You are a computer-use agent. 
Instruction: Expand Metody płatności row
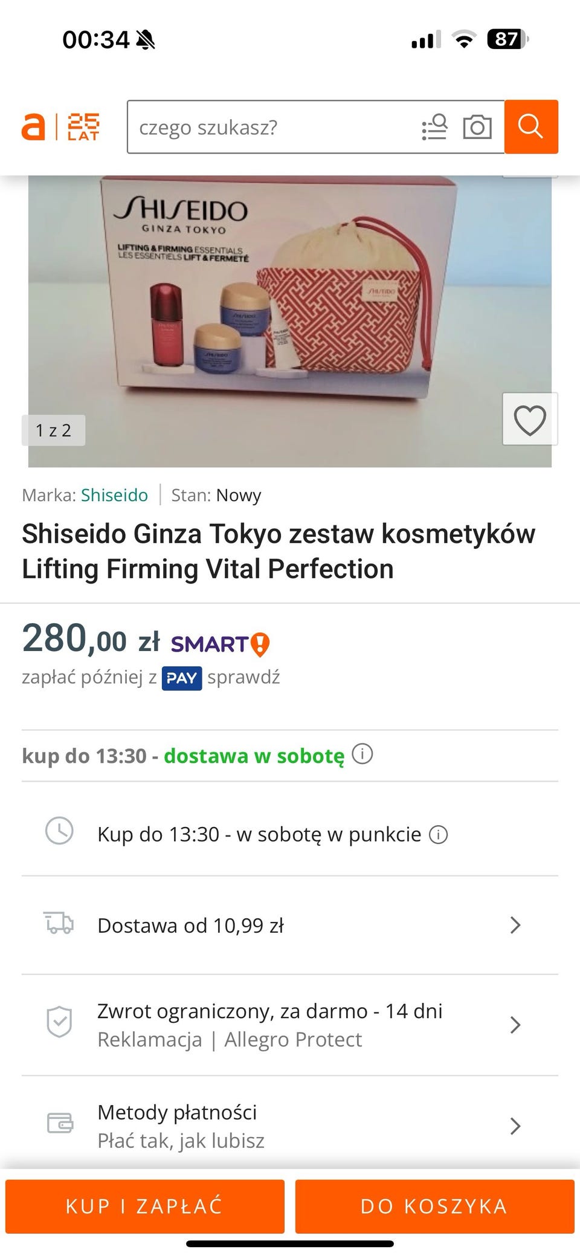(290, 1126)
